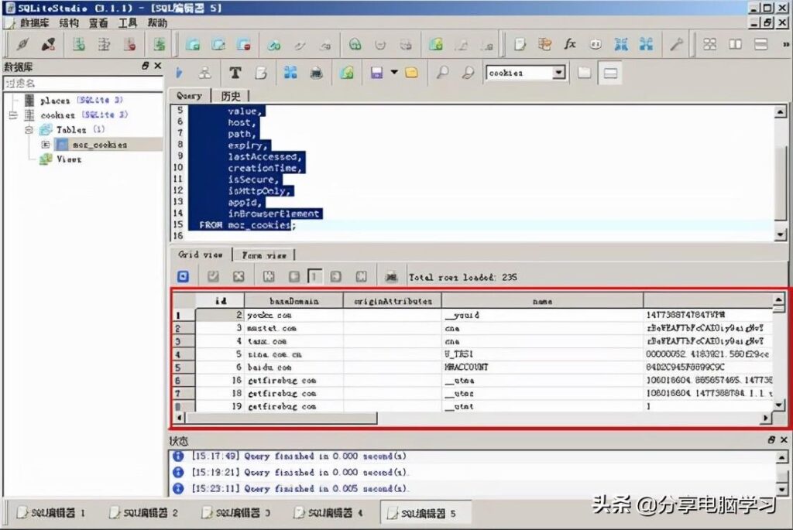
Task: Tile windows horizontally
Action: pos(760,44)
